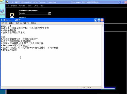Open Notepad's 格式(O) menu
Screen dimensions: 127x94
click(19, 23)
